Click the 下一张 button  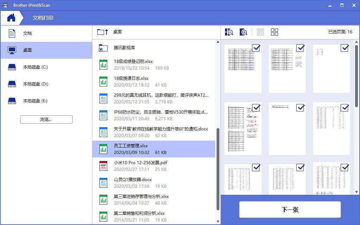(290, 209)
